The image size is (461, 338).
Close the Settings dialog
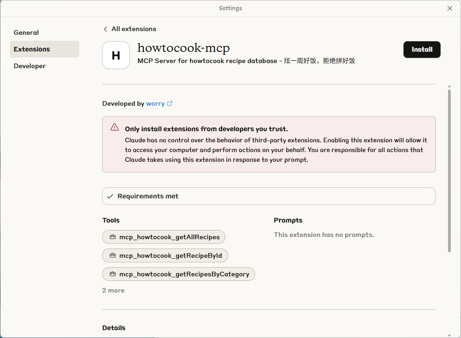coord(449,8)
